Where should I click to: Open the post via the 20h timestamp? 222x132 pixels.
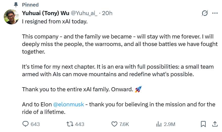107,13
